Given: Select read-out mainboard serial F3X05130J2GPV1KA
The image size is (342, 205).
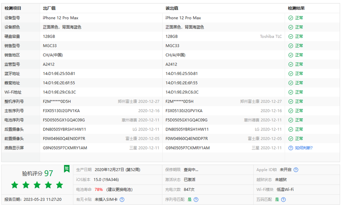Looking at the screenshot, I should [184, 111].
